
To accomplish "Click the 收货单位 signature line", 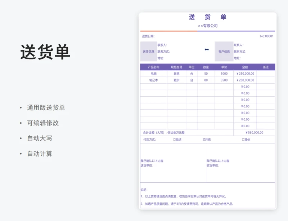I will (x=213, y=165).
